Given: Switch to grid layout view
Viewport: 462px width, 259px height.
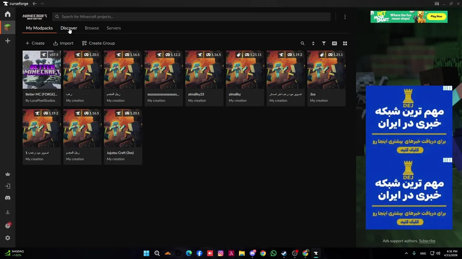Looking at the screenshot, I should [x=345, y=43].
